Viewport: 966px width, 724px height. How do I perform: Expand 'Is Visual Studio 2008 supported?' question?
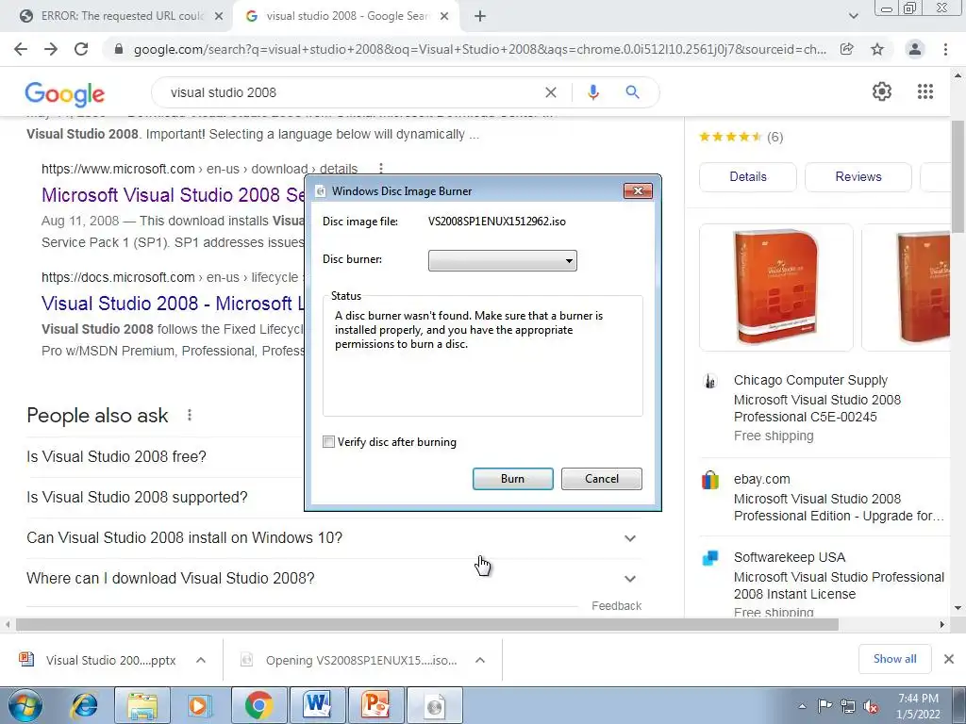[137, 498]
